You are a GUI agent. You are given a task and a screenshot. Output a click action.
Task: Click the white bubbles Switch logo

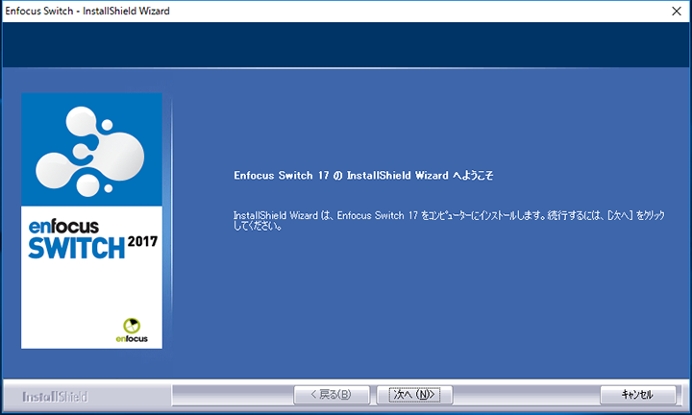(x=90, y=151)
